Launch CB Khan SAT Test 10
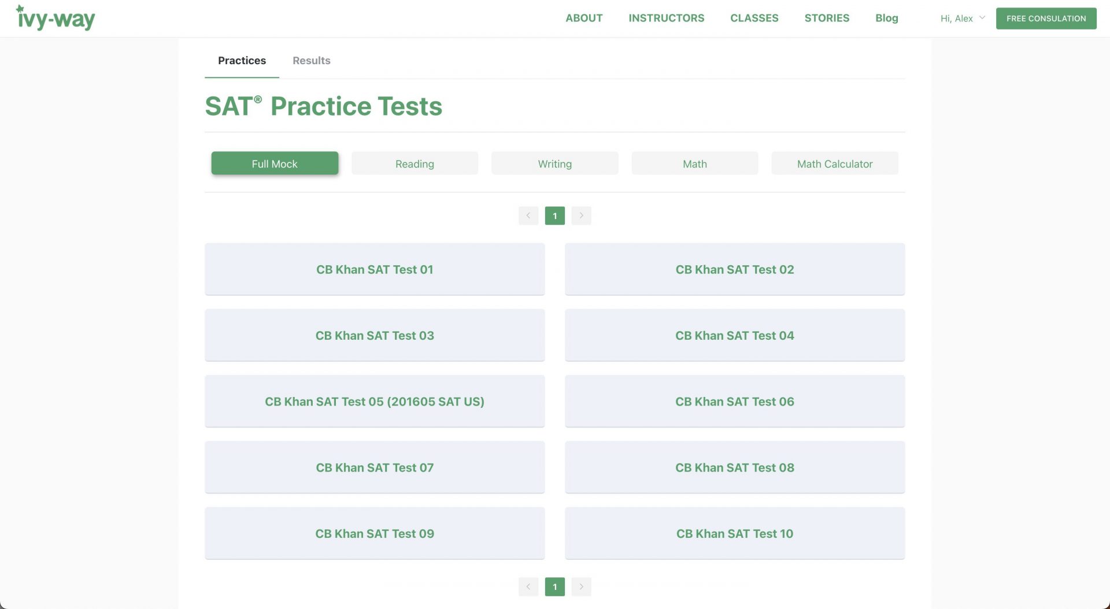Viewport: 1110px width, 609px height. click(x=734, y=533)
